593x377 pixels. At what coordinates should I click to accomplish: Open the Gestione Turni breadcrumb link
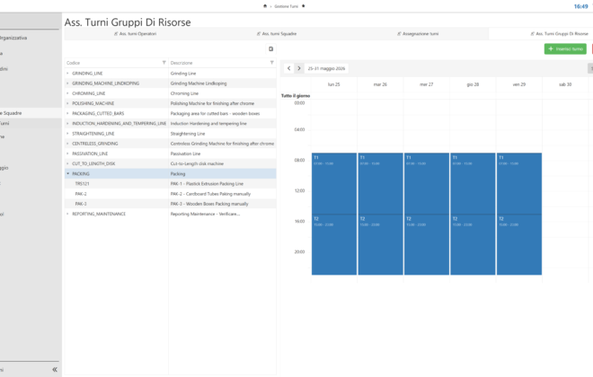pos(287,6)
